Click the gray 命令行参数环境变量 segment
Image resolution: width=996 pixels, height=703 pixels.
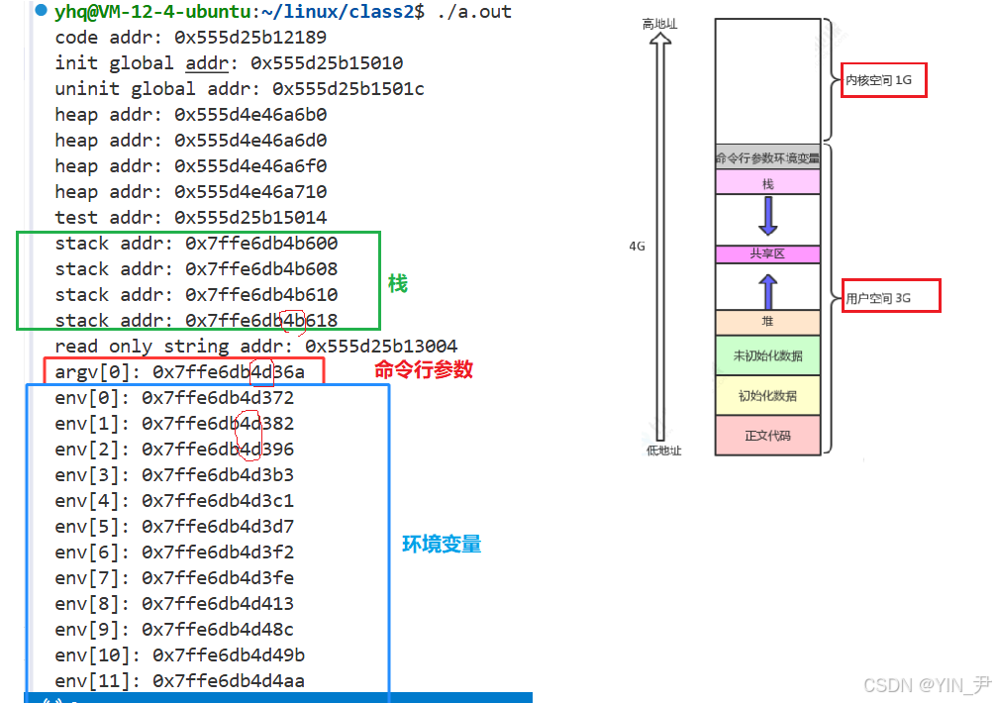coord(767,157)
